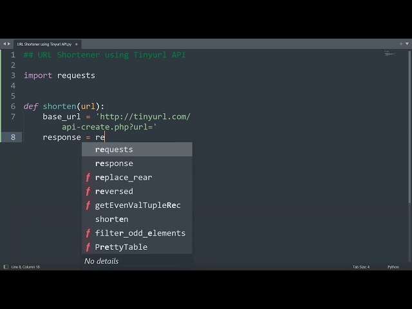
Task: Select 'requests' autocomplete suggestion
Action: click(x=137, y=149)
